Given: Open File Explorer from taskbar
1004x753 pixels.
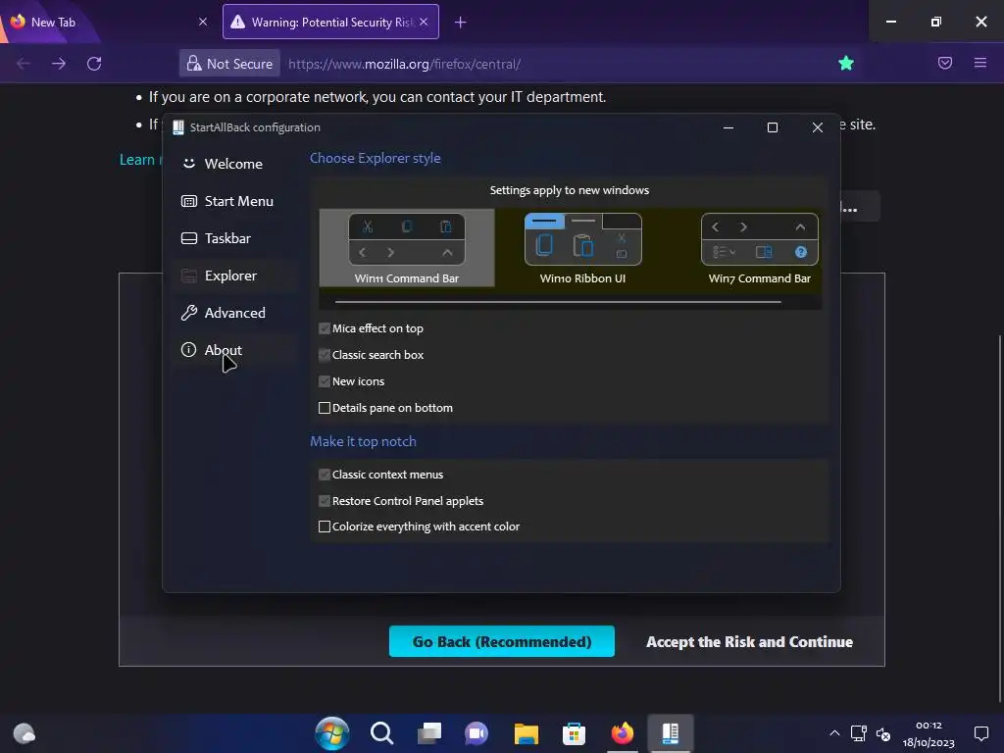Looking at the screenshot, I should 527,733.
